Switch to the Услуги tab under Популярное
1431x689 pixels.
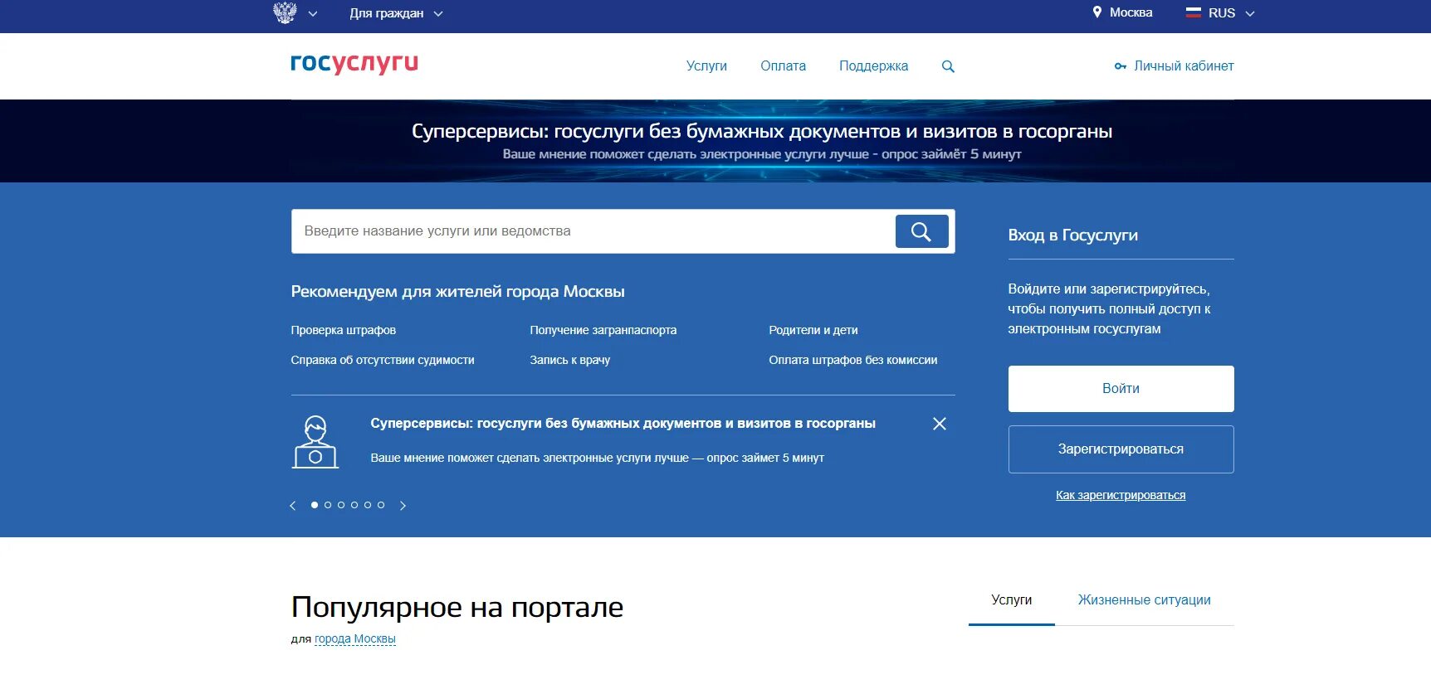[1012, 600]
